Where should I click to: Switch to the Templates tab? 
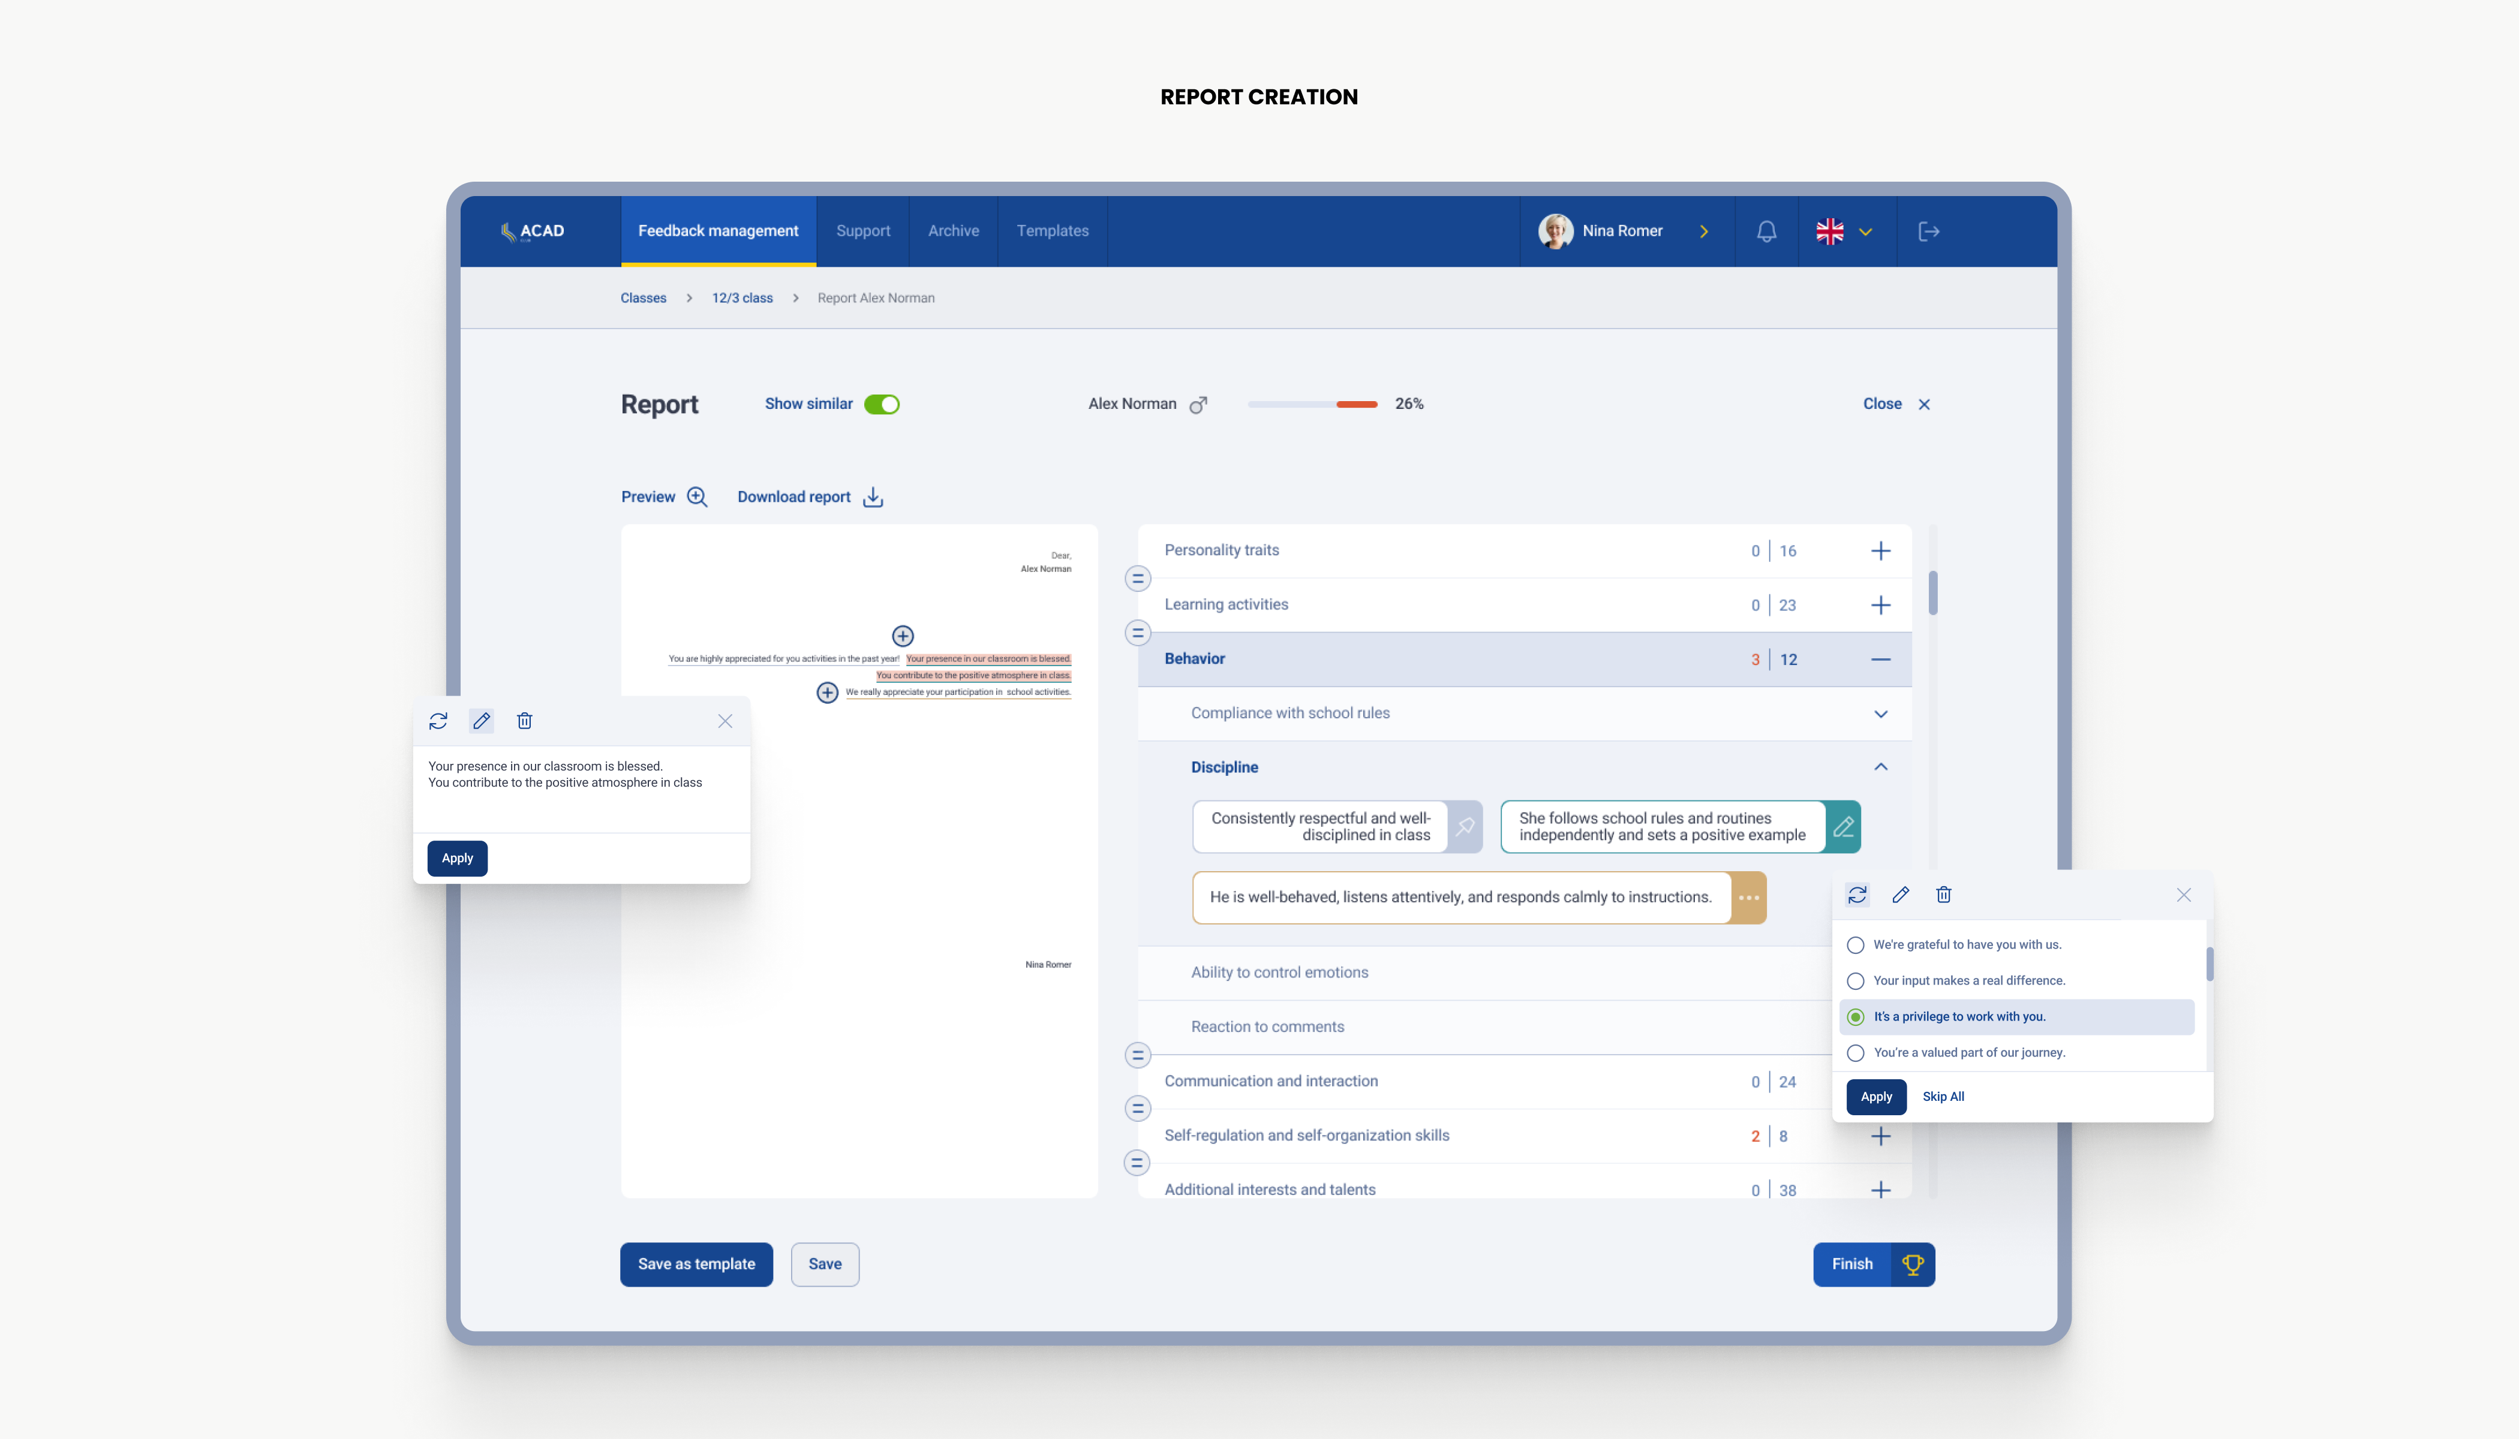coord(1053,231)
